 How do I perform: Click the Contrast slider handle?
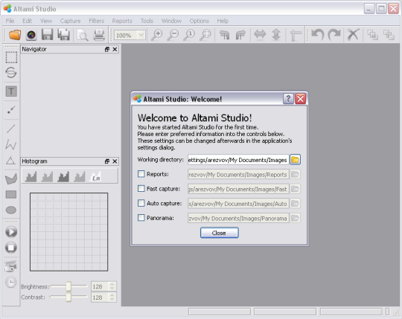(x=68, y=297)
